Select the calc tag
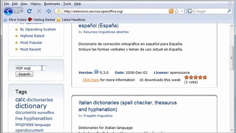 coord(20,99)
